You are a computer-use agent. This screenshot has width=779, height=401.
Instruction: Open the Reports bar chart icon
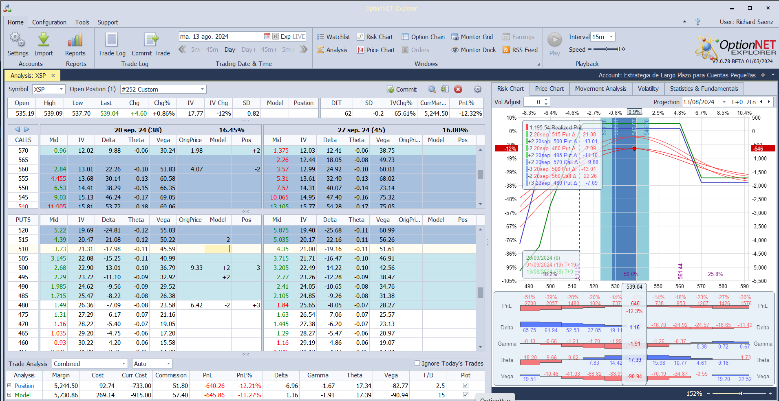75,40
